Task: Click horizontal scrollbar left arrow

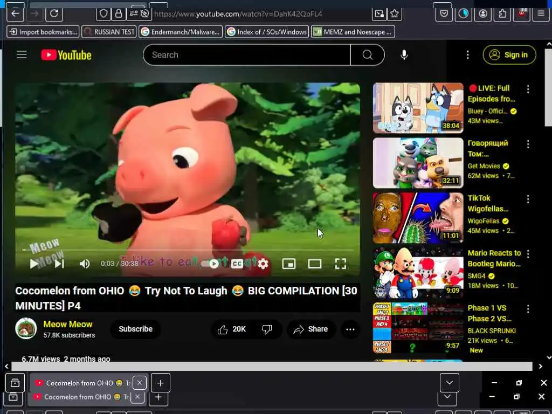Action: pyautogui.click(x=6, y=367)
